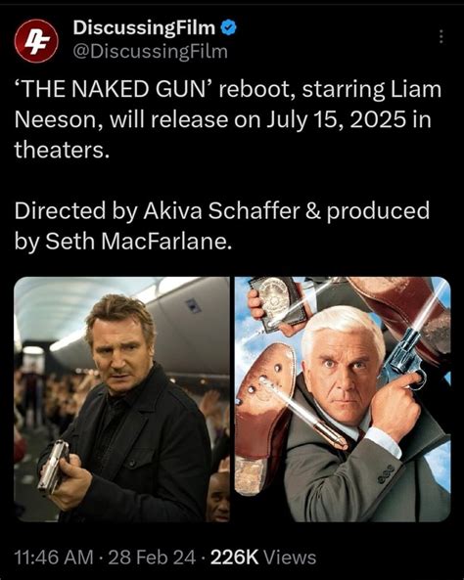Screen dimensions: 464x580
Task: Open the right movie poster image
Action: [x=343, y=399]
